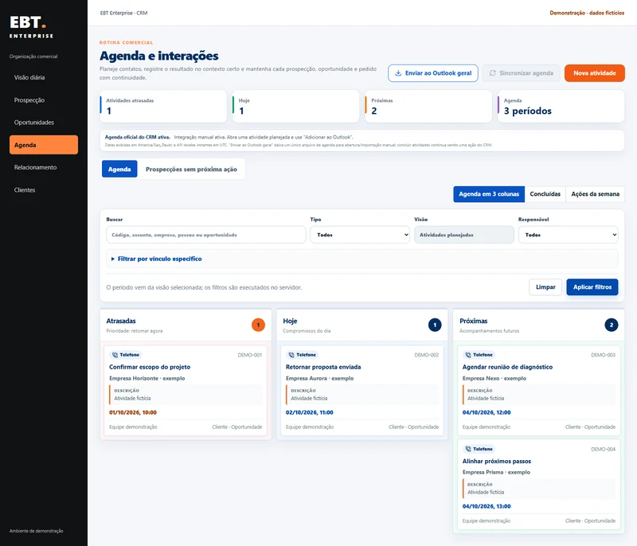
Task: Click Demonstração · dados fictícios label
Action: 587,13
